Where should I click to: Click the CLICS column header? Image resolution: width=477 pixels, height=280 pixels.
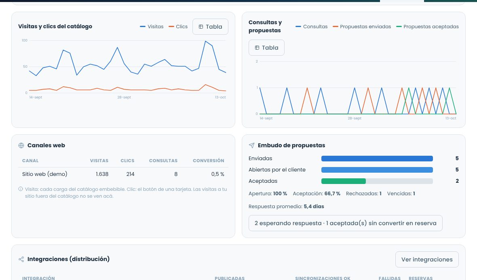click(127, 161)
